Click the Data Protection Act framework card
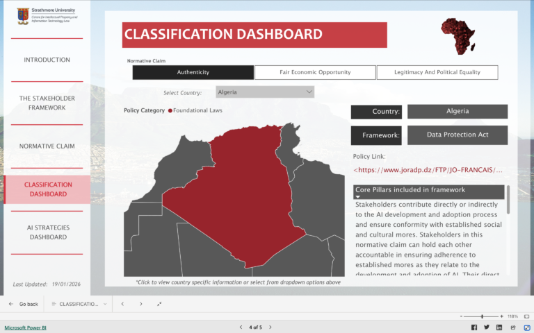This screenshot has height=333, width=534. [x=458, y=135]
